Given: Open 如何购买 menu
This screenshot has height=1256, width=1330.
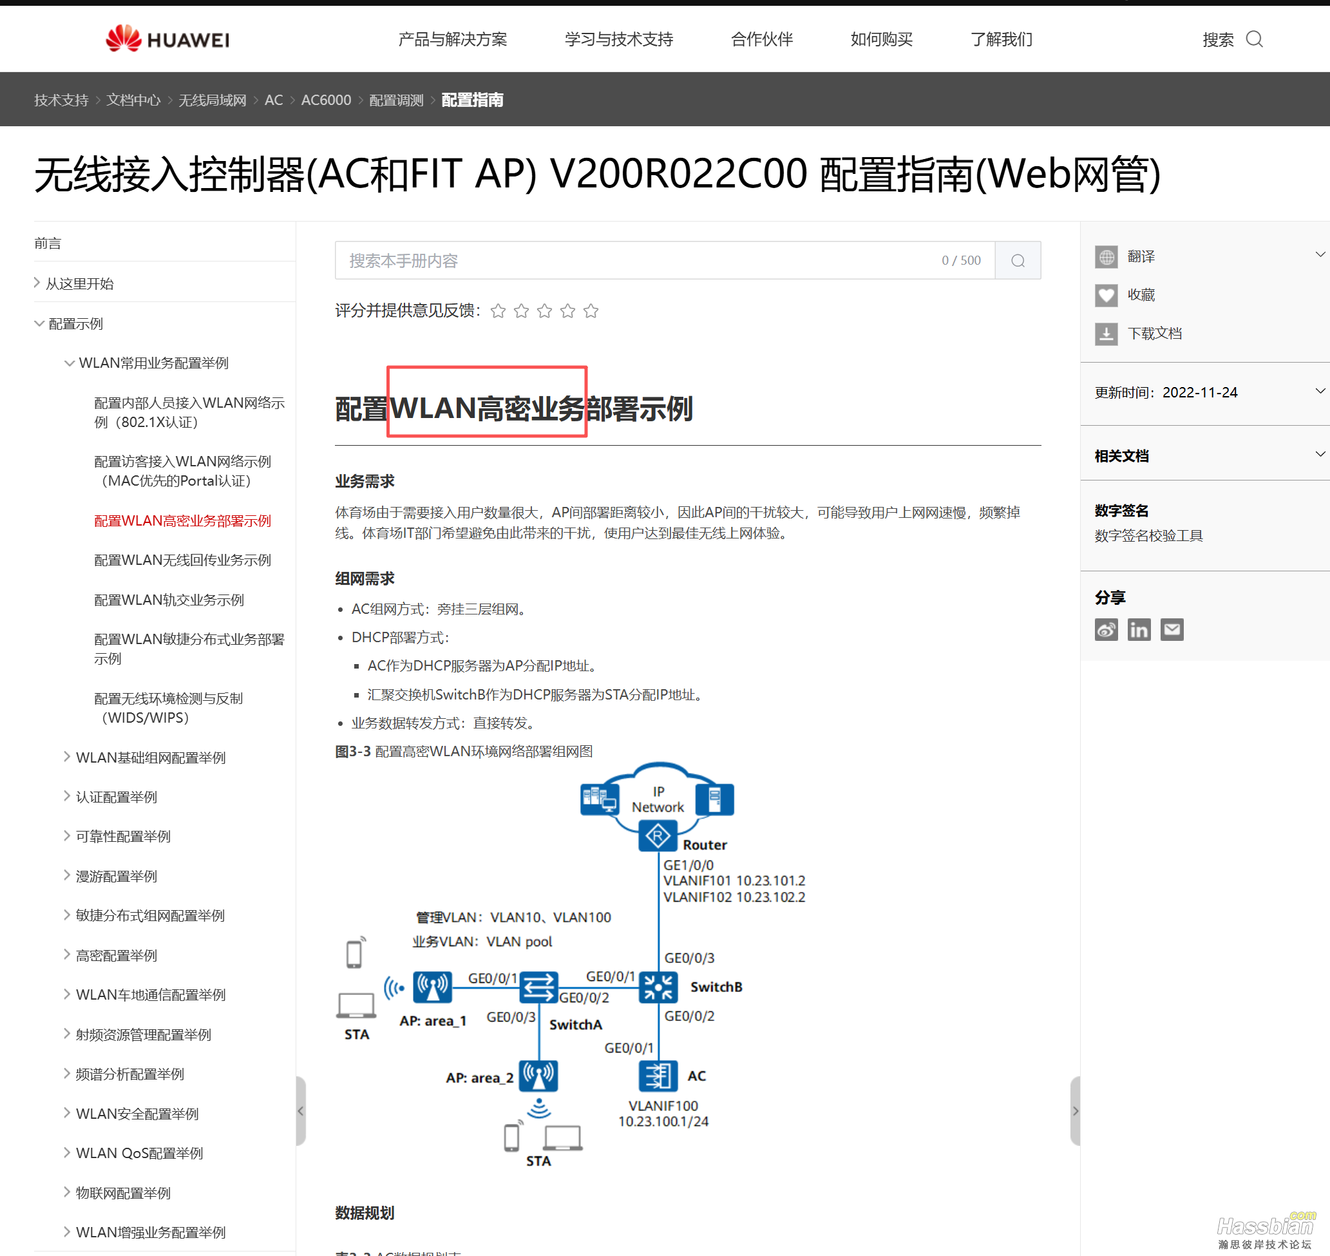Looking at the screenshot, I should pyautogui.click(x=882, y=39).
